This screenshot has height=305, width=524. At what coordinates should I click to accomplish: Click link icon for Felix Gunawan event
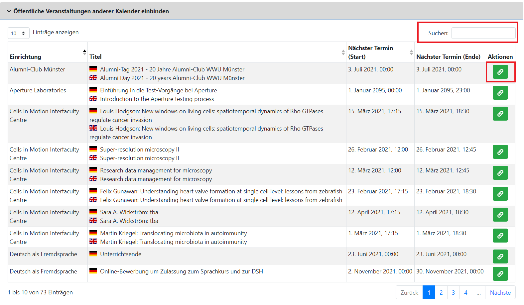click(500, 194)
